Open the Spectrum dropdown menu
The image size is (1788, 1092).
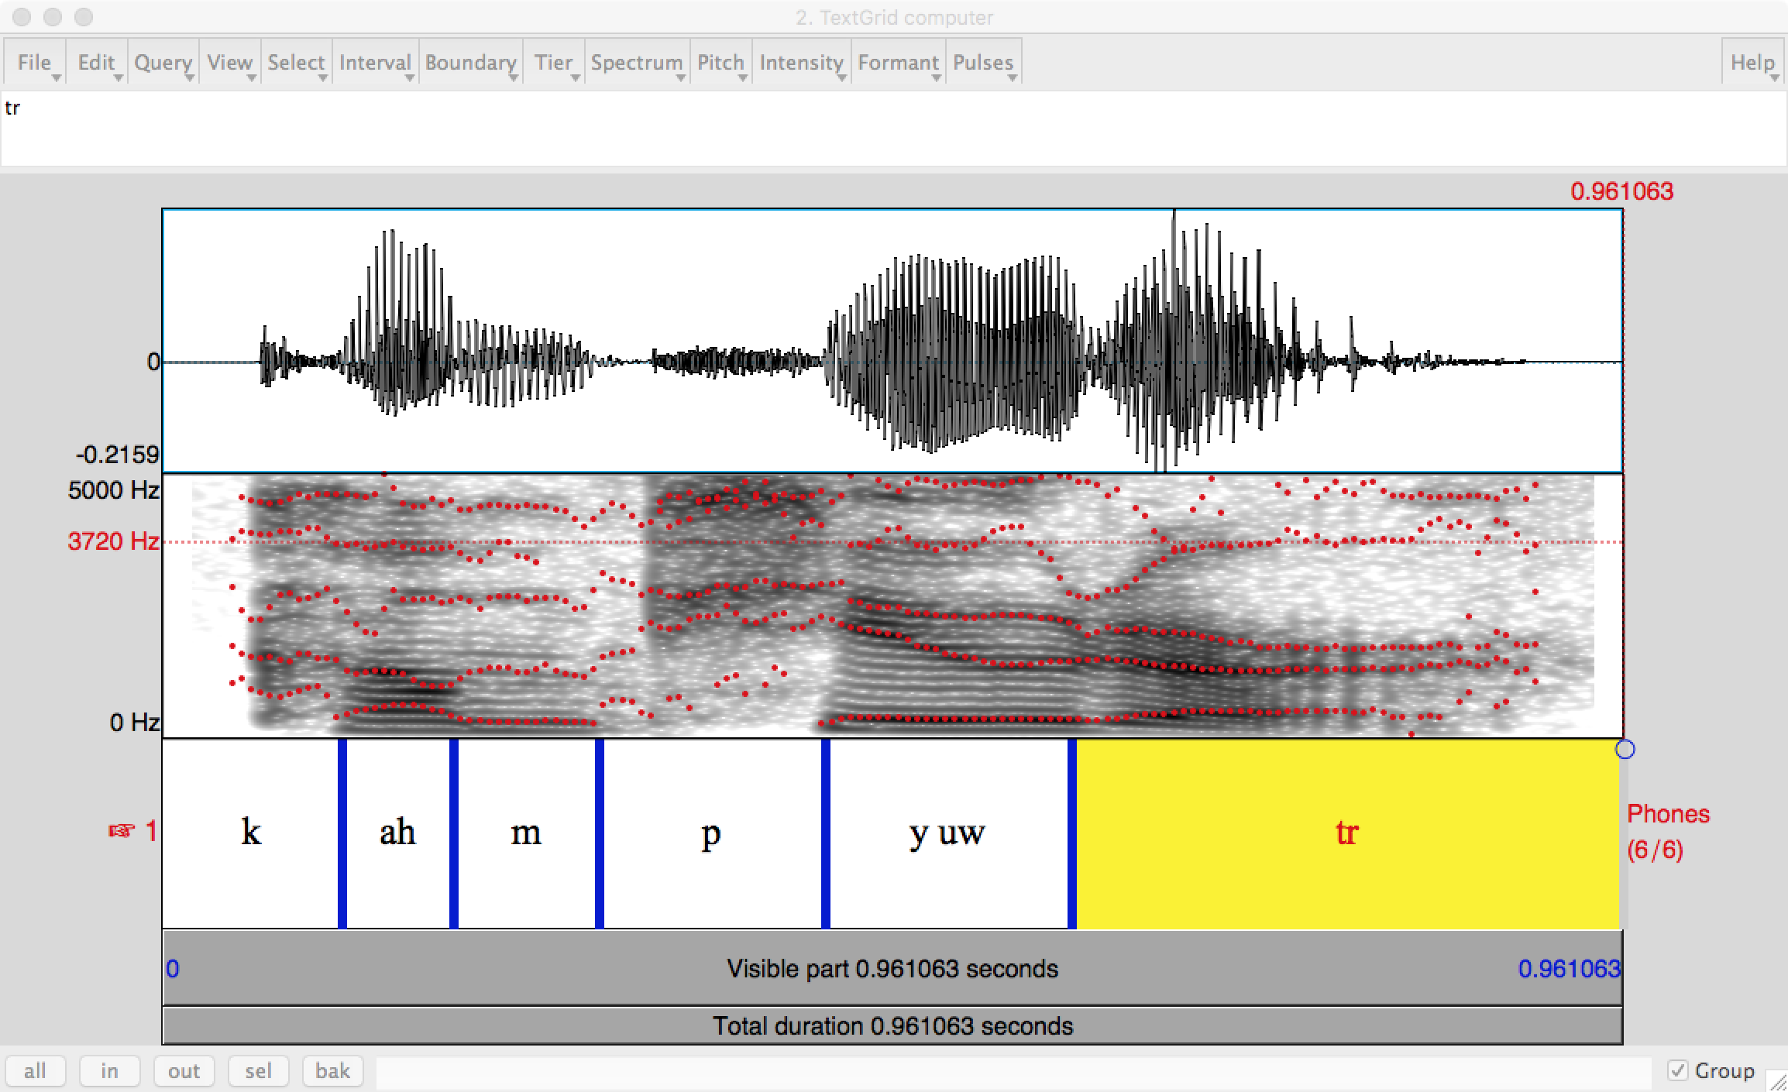(637, 63)
